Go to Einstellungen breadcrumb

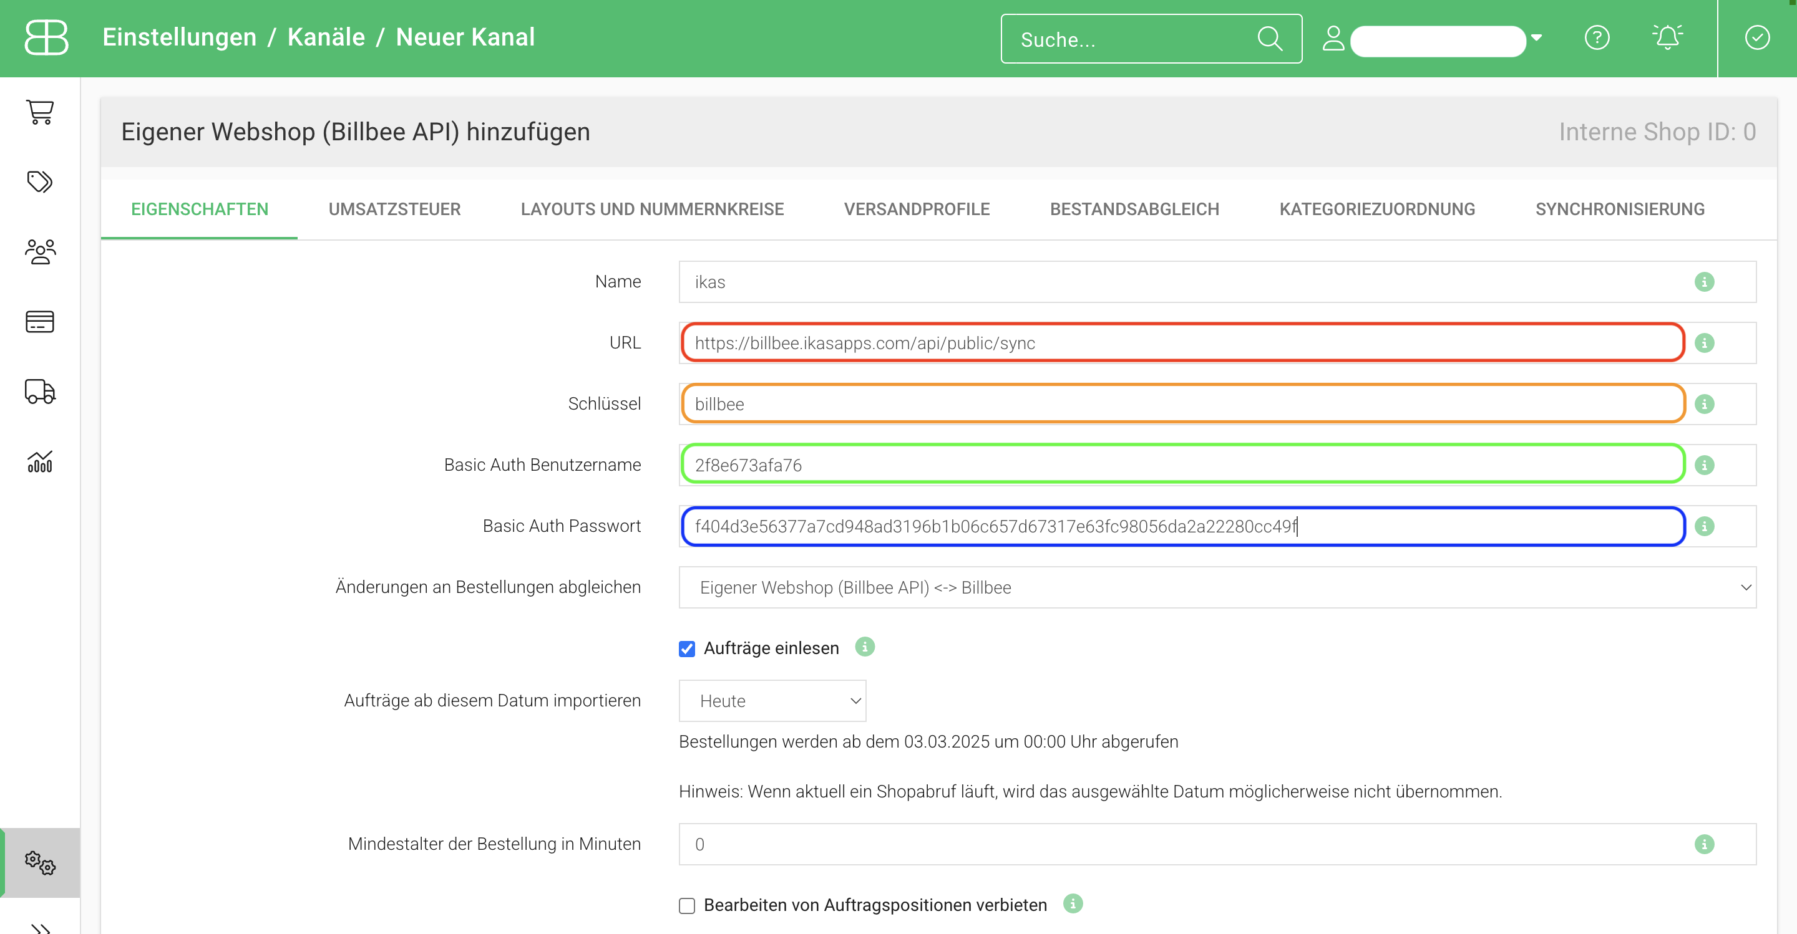[179, 37]
